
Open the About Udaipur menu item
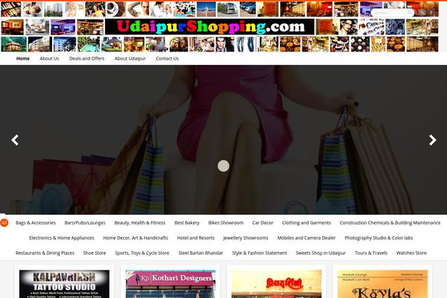tap(130, 58)
